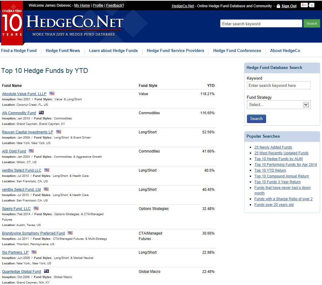View 25 Newly Added Funds
The image size is (322, 285).
tap(273, 147)
